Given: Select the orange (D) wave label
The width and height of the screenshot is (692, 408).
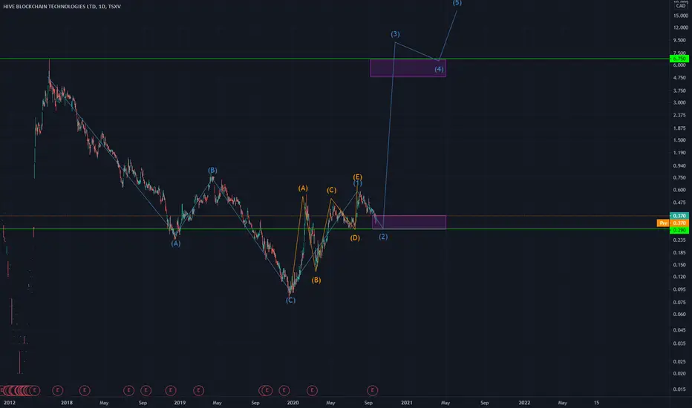Looking at the screenshot, I should (x=355, y=237).
